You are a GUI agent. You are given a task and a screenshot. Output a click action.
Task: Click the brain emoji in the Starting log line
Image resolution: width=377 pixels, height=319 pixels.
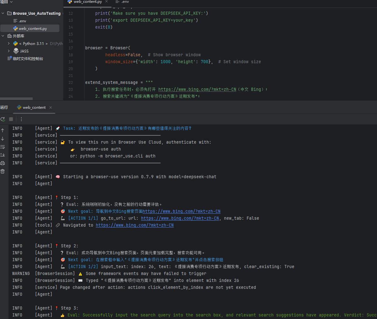coord(57,177)
